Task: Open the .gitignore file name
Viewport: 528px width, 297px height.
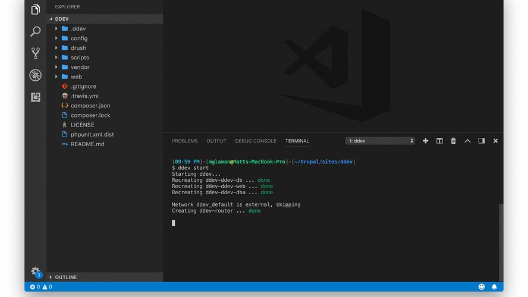Action: (x=83, y=87)
